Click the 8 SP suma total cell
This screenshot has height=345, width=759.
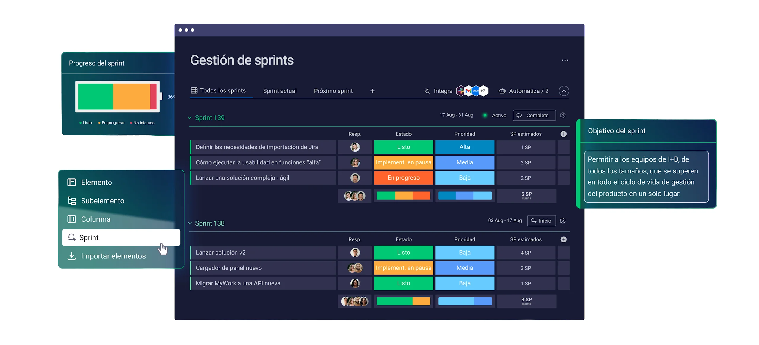526,301
